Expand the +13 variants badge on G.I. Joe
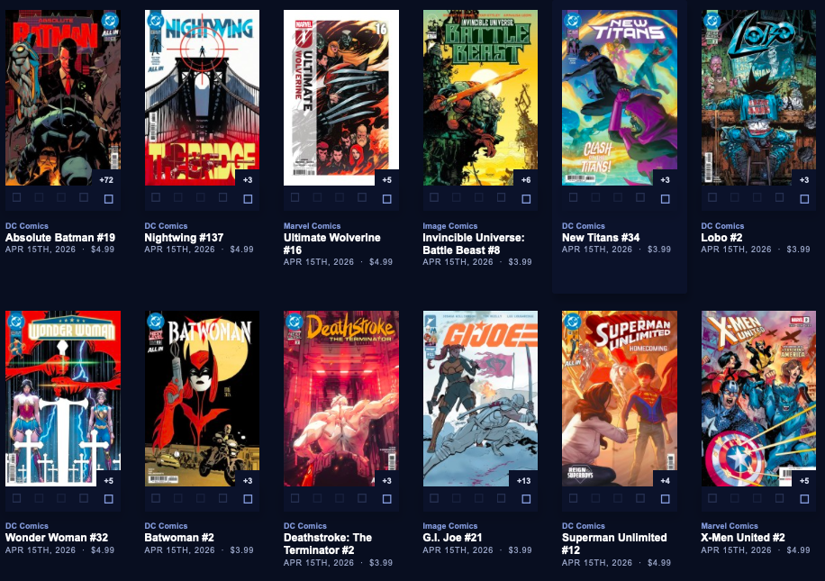This screenshot has height=581, width=825. click(523, 480)
